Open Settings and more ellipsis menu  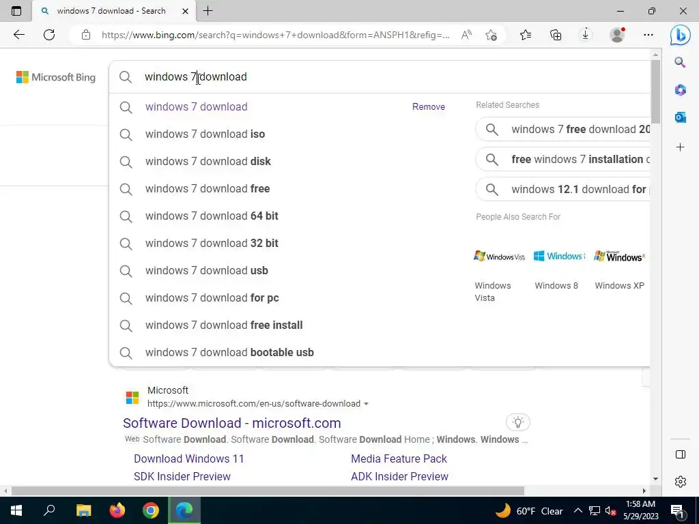[648, 35]
